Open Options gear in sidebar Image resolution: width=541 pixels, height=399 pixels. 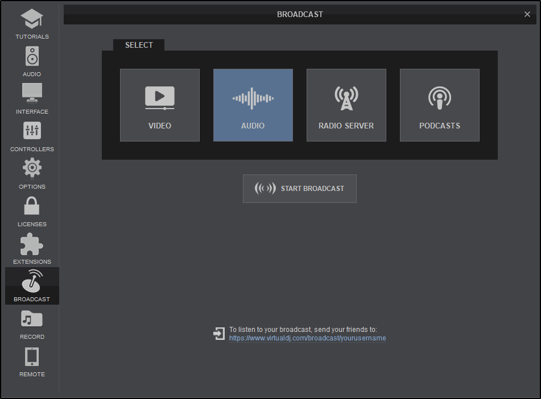[x=32, y=169]
